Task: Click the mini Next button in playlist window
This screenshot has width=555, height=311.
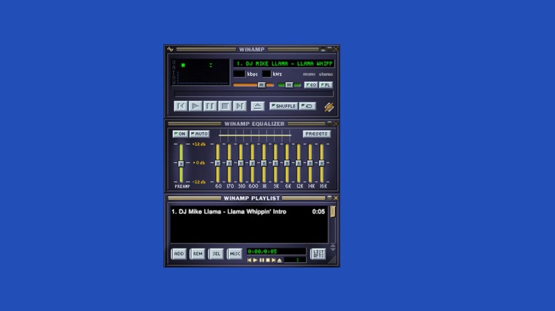Action: pos(273,260)
